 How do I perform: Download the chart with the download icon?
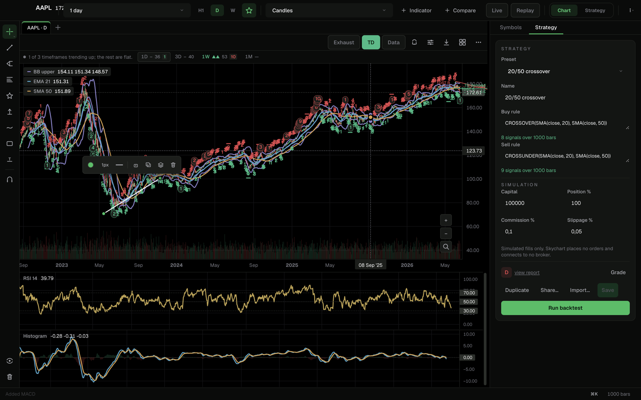click(446, 42)
